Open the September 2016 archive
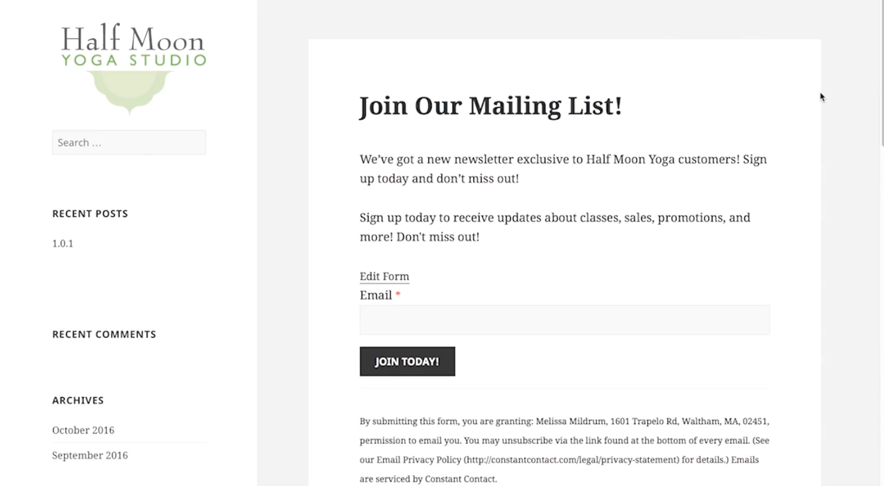Image resolution: width=884 pixels, height=486 pixels. tap(90, 455)
